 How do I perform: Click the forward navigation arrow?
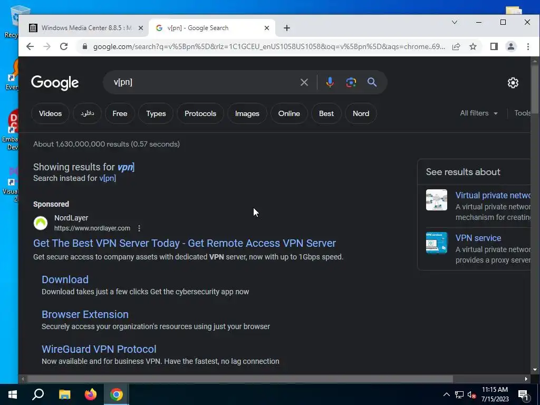pyautogui.click(x=47, y=46)
